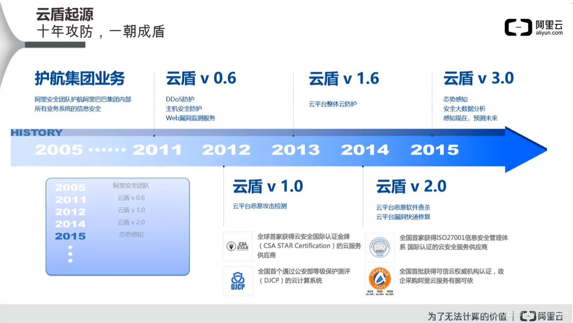
Task: Click the CSA STAR Certification description text
Action: coord(309,246)
